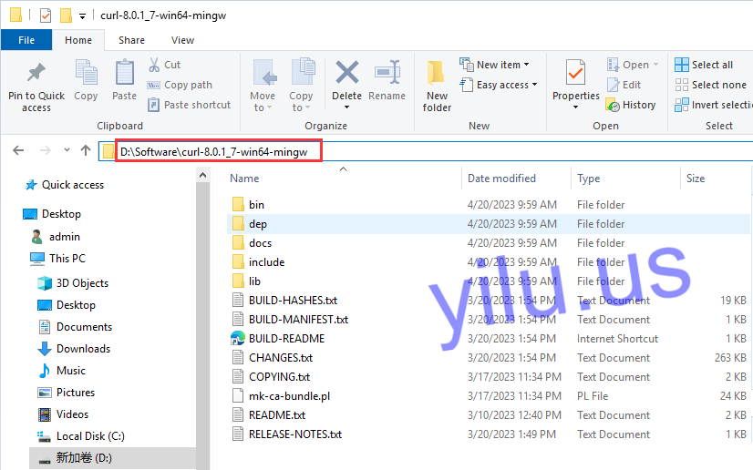753x470 pixels.
Task: Click the Open ribbon button
Action: (633, 65)
